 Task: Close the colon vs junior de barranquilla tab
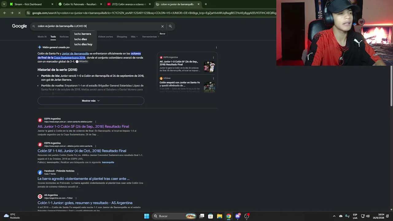pyautogui.click(x=198, y=4)
